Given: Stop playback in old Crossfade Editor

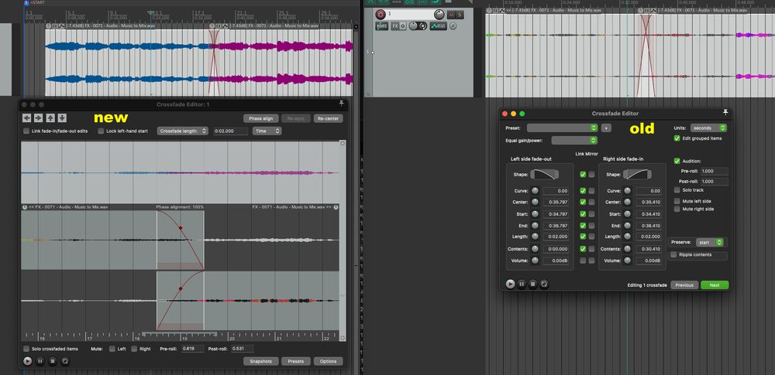Looking at the screenshot, I should click(533, 285).
